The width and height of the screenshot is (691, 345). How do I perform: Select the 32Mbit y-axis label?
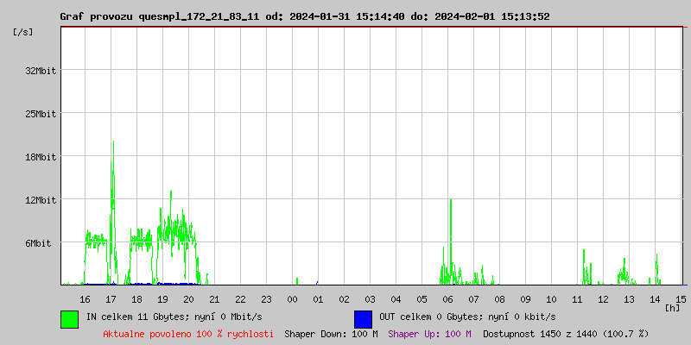tap(41, 71)
